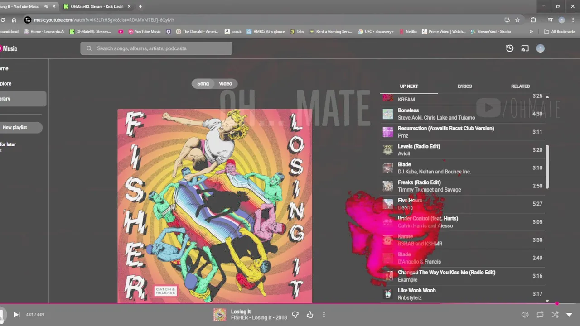Skip to next track button
The image size is (580, 326).
click(16, 314)
